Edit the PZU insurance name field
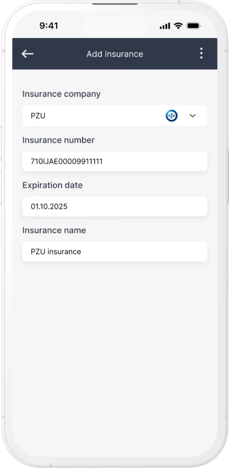229x468 pixels. tap(115, 252)
